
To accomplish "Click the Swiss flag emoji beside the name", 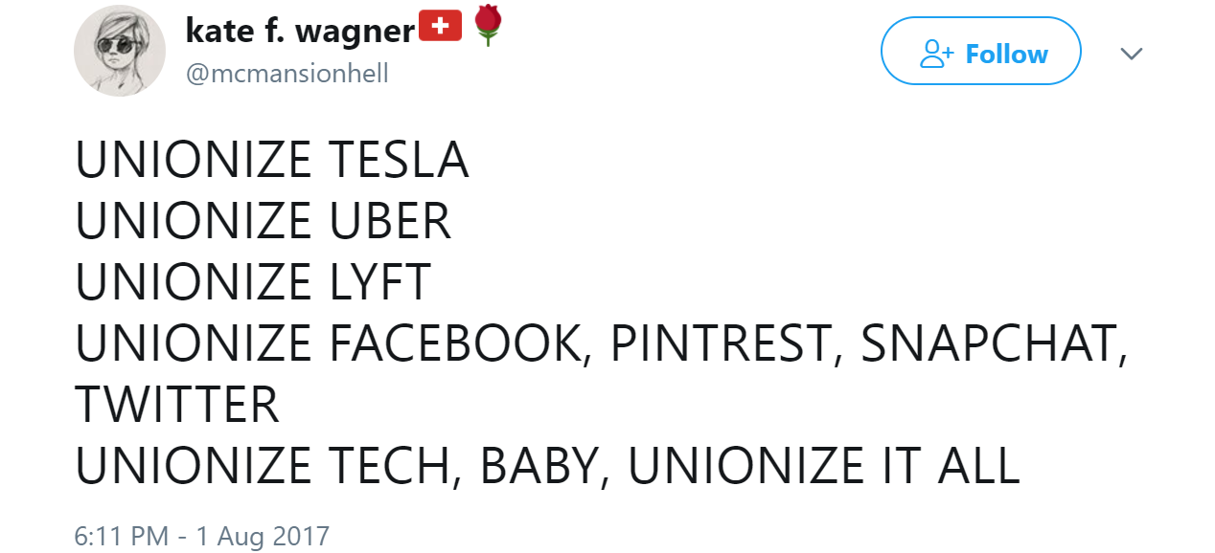I will (442, 27).
